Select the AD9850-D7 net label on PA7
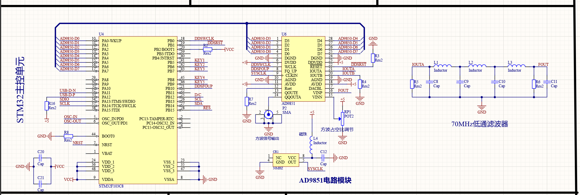Viewport: 580px width, 195px height. (x=69, y=69)
